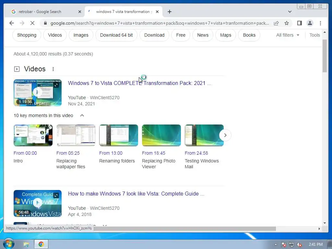
Task: Open Windows 7 to Vista COMPLETE Transformation Pack link
Action: (x=139, y=83)
